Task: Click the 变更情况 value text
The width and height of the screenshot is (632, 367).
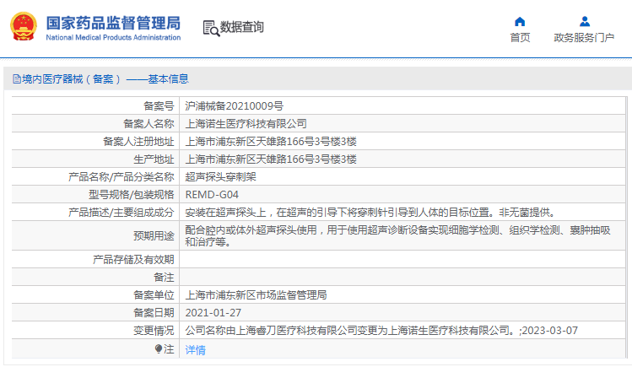Action: pos(381,331)
